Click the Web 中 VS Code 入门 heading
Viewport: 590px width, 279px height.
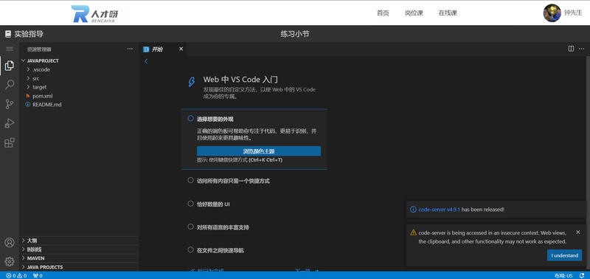[x=240, y=80]
